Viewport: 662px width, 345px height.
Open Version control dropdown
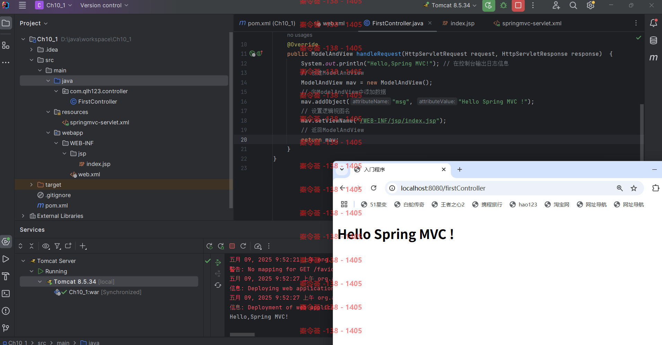104,5
